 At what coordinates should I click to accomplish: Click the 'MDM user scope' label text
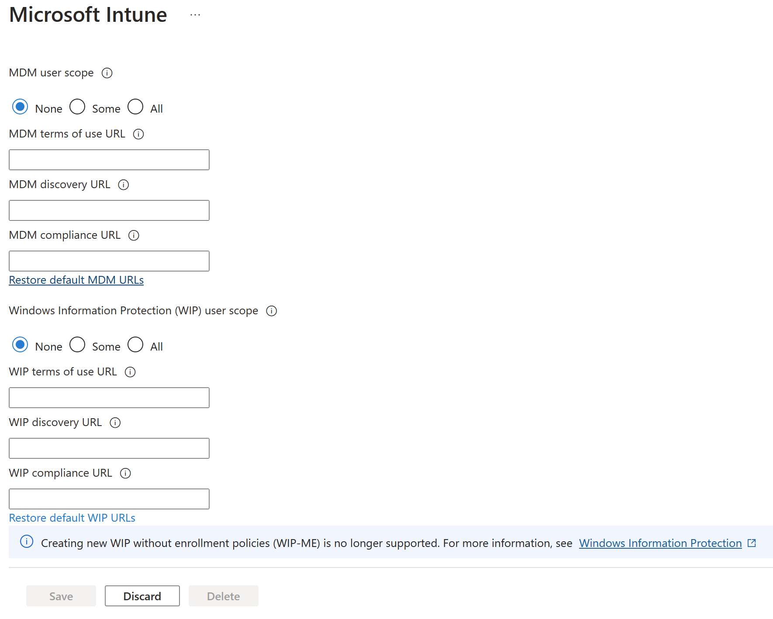pos(52,73)
